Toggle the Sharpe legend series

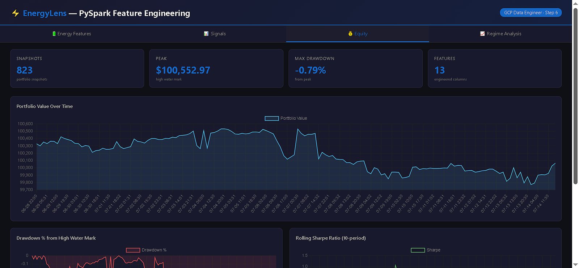[x=426, y=250]
